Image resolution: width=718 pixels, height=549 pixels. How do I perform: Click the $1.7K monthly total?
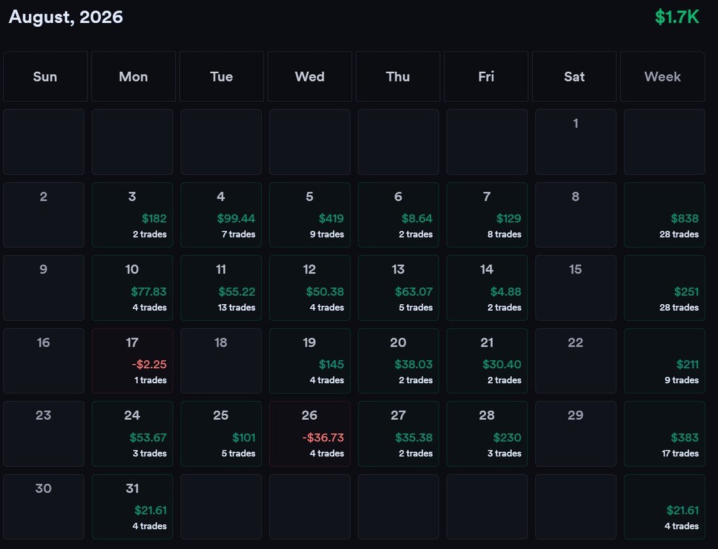click(677, 17)
